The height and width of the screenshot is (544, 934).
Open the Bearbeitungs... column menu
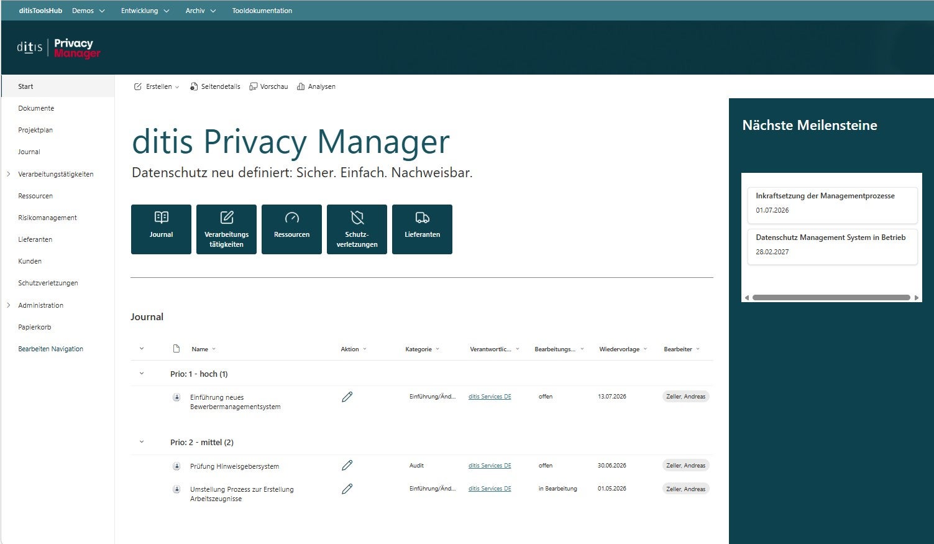(x=559, y=349)
